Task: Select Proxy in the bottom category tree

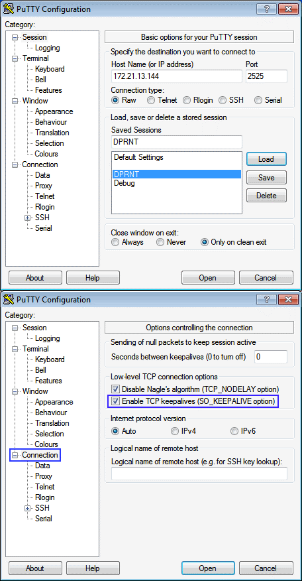Action: (x=44, y=476)
